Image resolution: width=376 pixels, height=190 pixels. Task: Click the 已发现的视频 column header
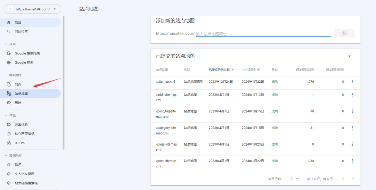[335, 69]
